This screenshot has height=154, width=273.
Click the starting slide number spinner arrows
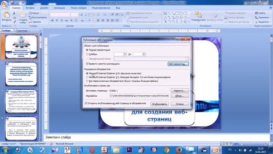point(125,54)
